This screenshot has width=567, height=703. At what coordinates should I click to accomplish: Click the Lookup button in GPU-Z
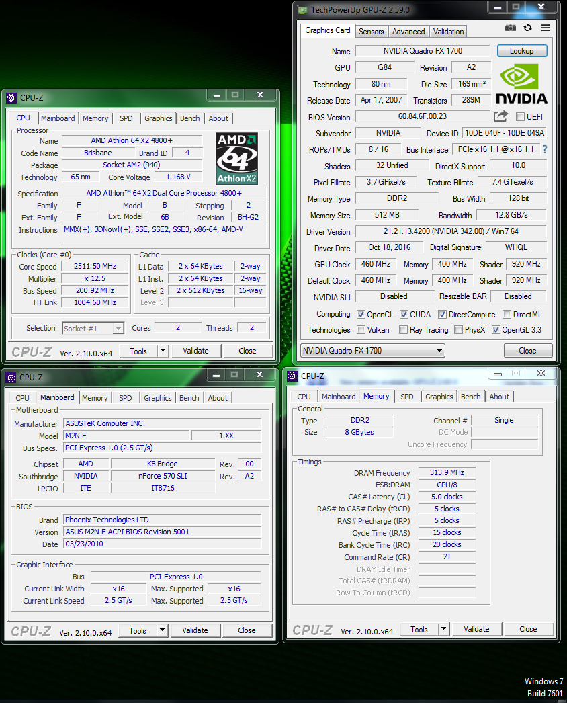(522, 51)
